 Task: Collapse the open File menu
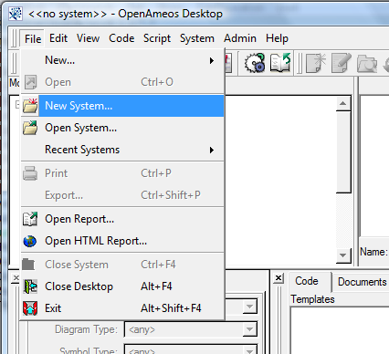[x=33, y=39]
